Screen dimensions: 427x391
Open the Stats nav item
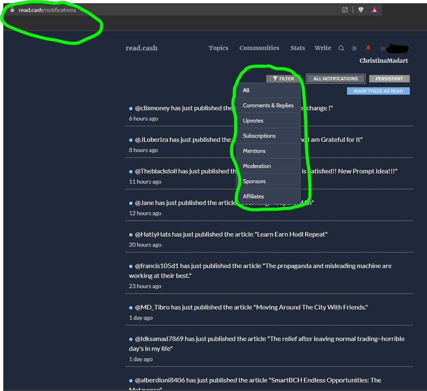(298, 48)
